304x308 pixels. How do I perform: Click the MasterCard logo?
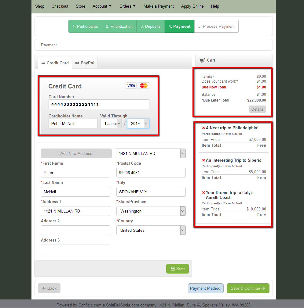[x=144, y=86]
